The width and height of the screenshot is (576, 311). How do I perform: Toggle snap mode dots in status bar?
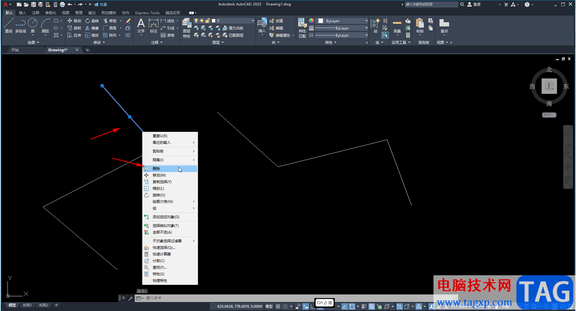point(285,306)
